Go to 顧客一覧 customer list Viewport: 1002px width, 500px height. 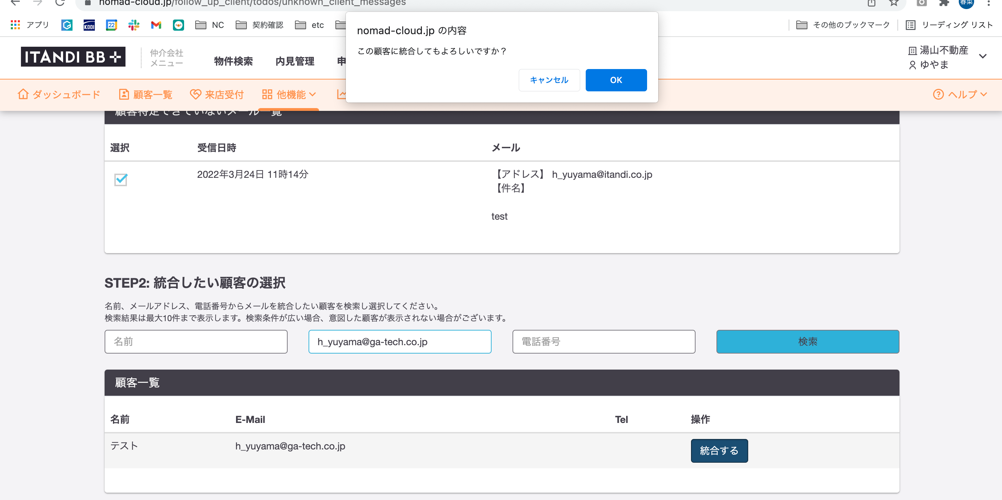tap(145, 94)
